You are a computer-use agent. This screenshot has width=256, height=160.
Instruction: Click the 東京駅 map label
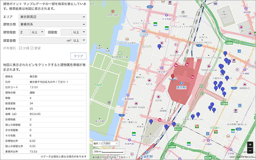pos(182,88)
